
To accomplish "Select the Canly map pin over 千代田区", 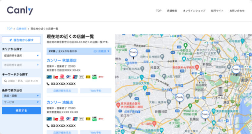I will coord(236,70).
